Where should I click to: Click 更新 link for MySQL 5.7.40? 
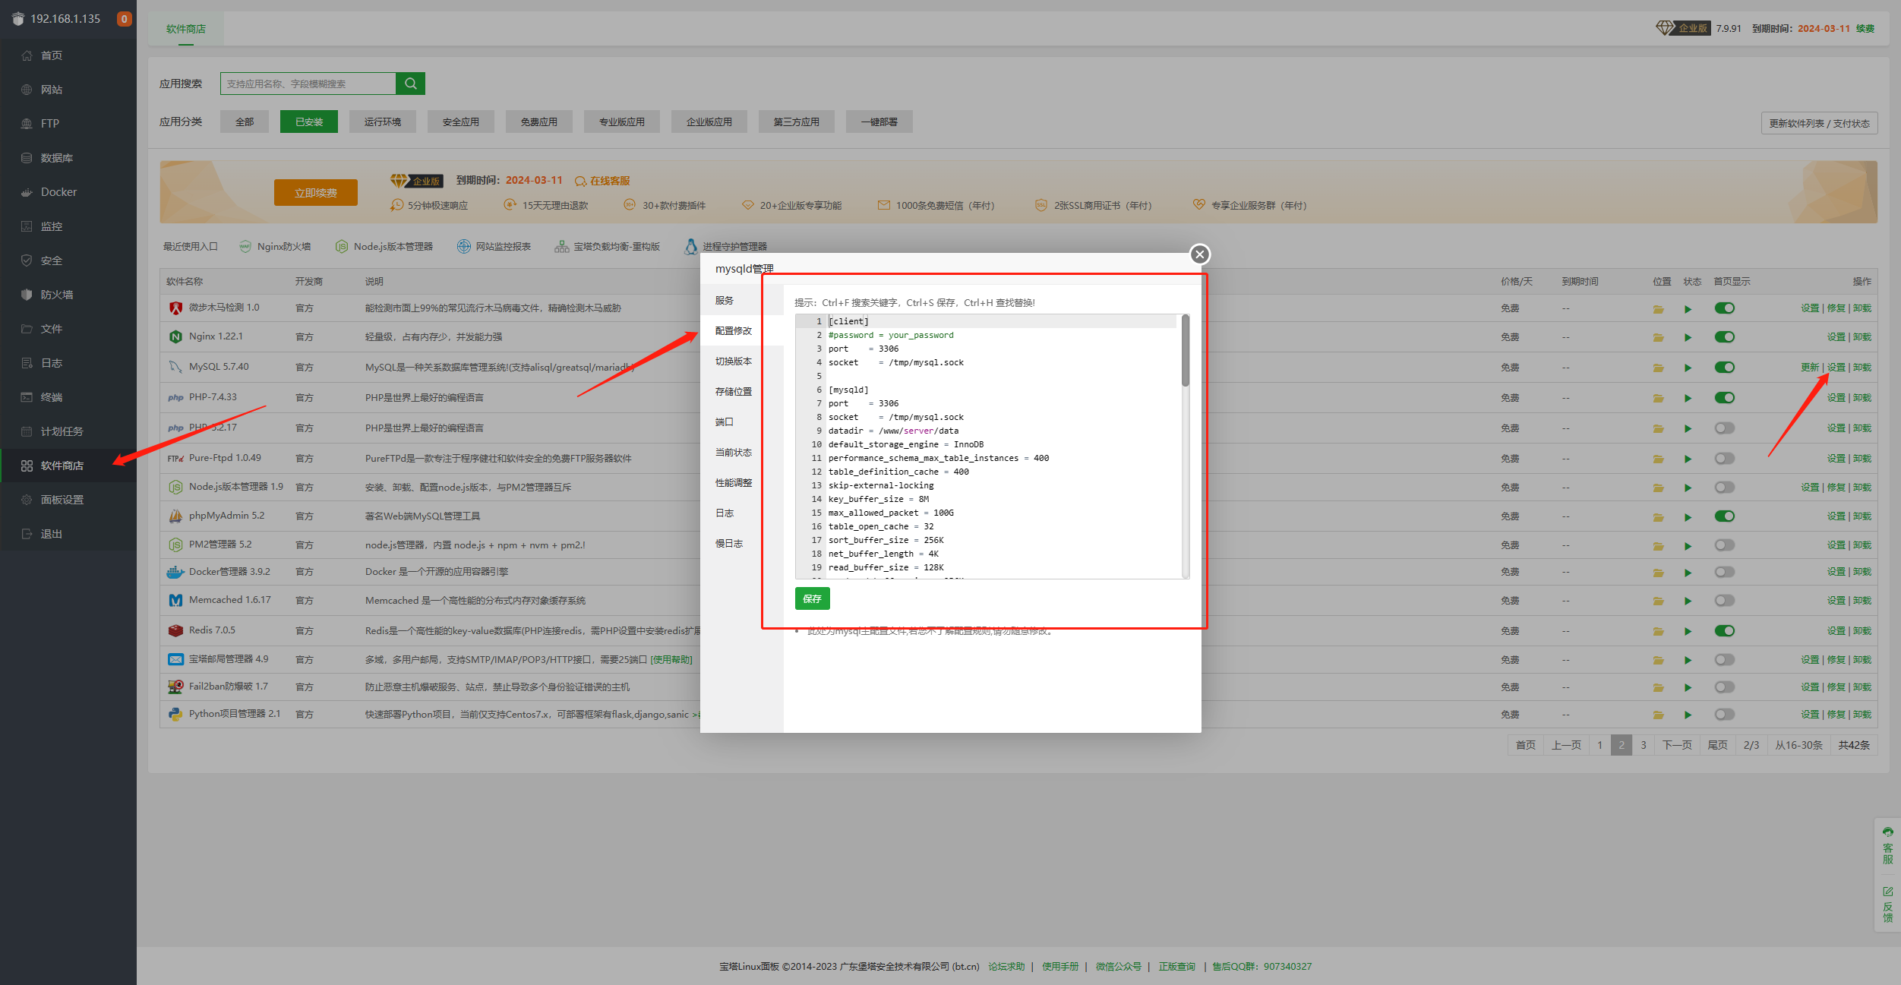click(x=1810, y=368)
